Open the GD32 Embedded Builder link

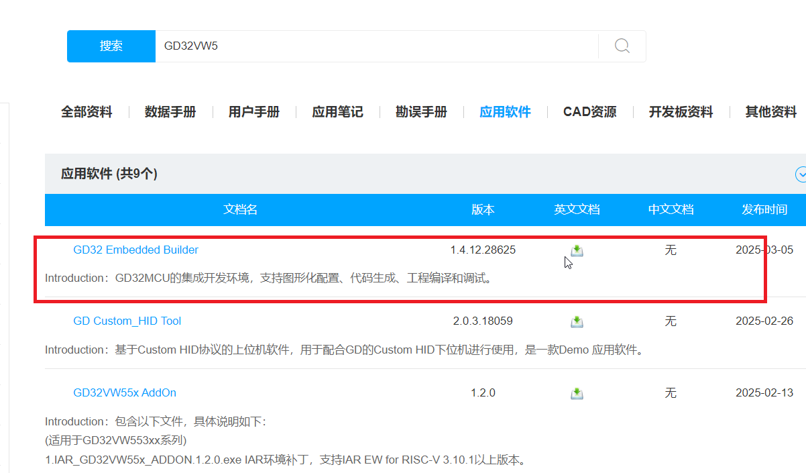pos(136,250)
